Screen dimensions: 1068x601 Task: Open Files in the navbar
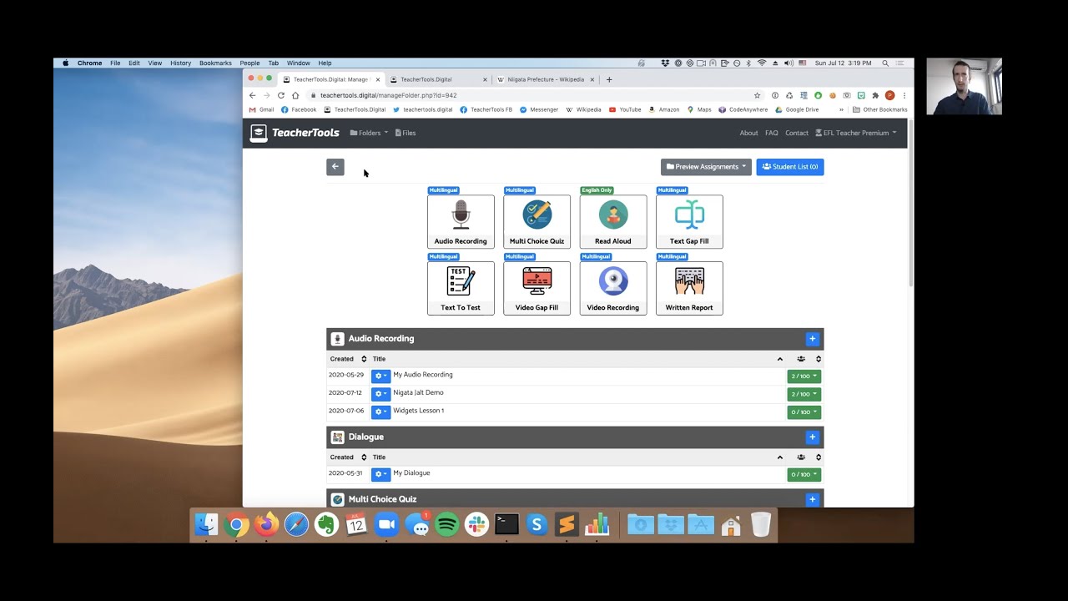(406, 133)
